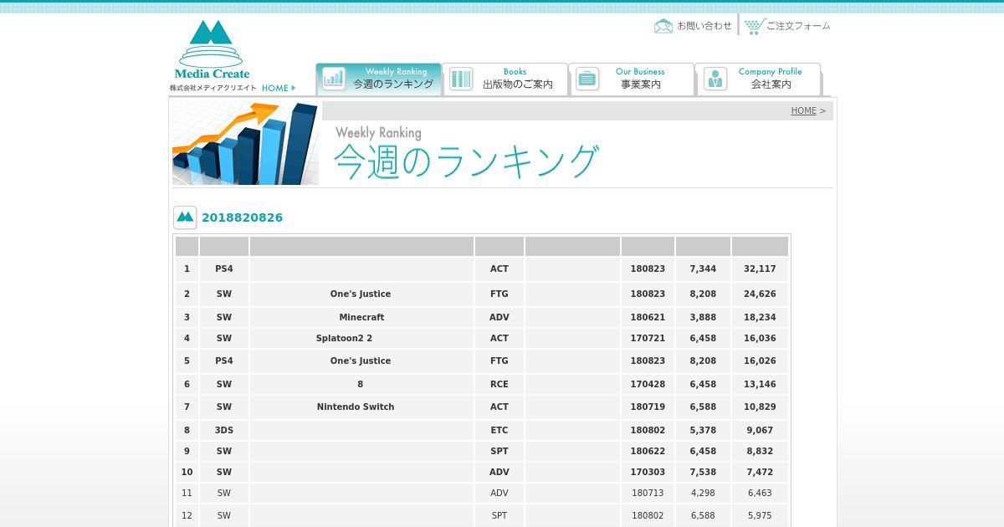Click the Books tab icon
The width and height of the screenshot is (1004, 527).
461,79
